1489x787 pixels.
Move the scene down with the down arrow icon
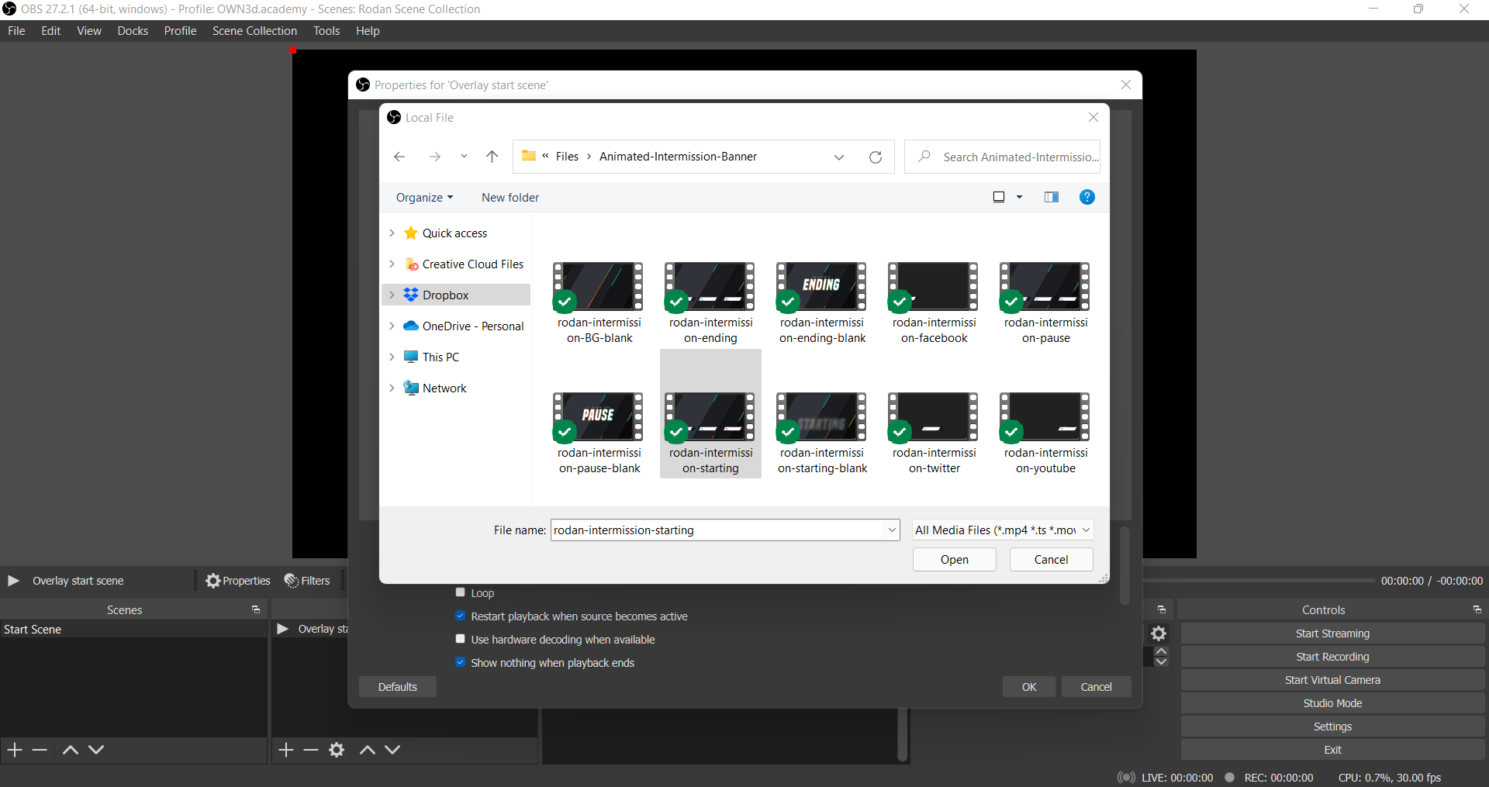(96, 750)
